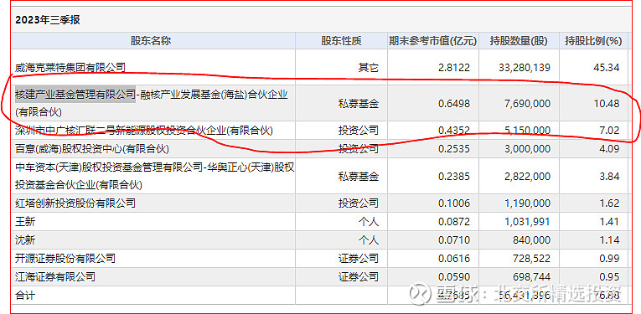Click market value 2.8122
The width and height of the screenshot is (641, 314).
(454, 67)
